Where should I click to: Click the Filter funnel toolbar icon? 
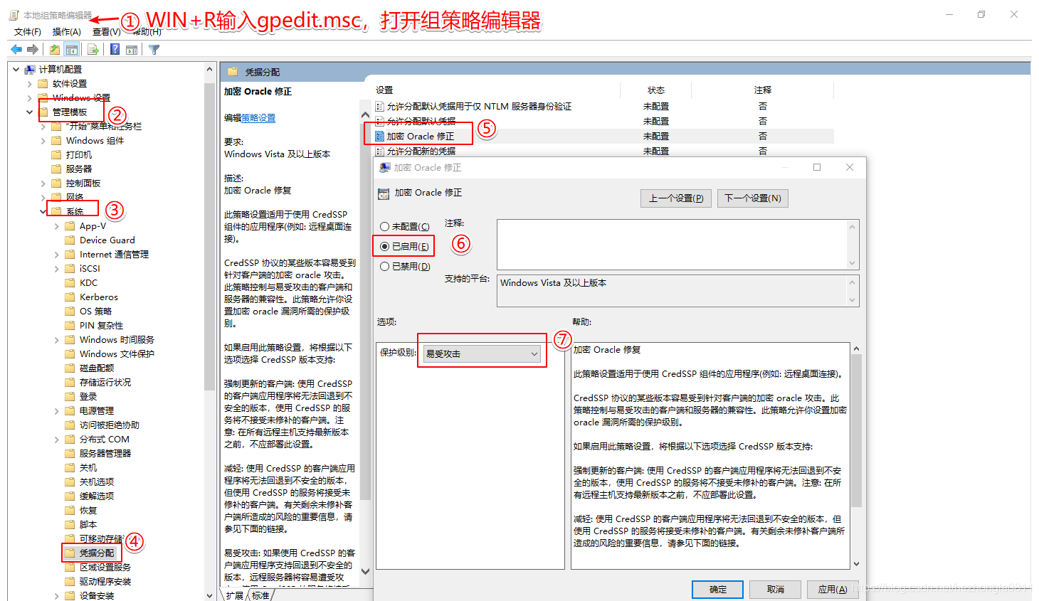tap(154, 49)
